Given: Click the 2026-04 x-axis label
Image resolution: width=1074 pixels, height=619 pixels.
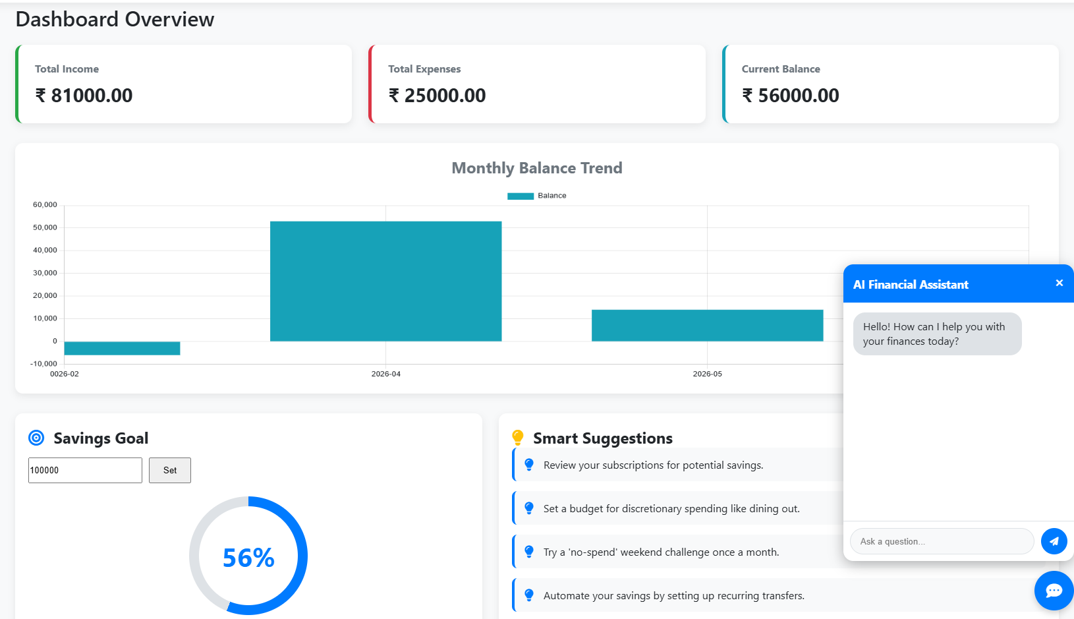Looking at the screenshot, I should coord(386,374).
